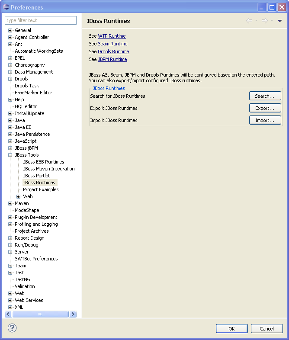Open the Drools Runtime link
This screenshot has height=340, width=289.
(x=113, y=51)
